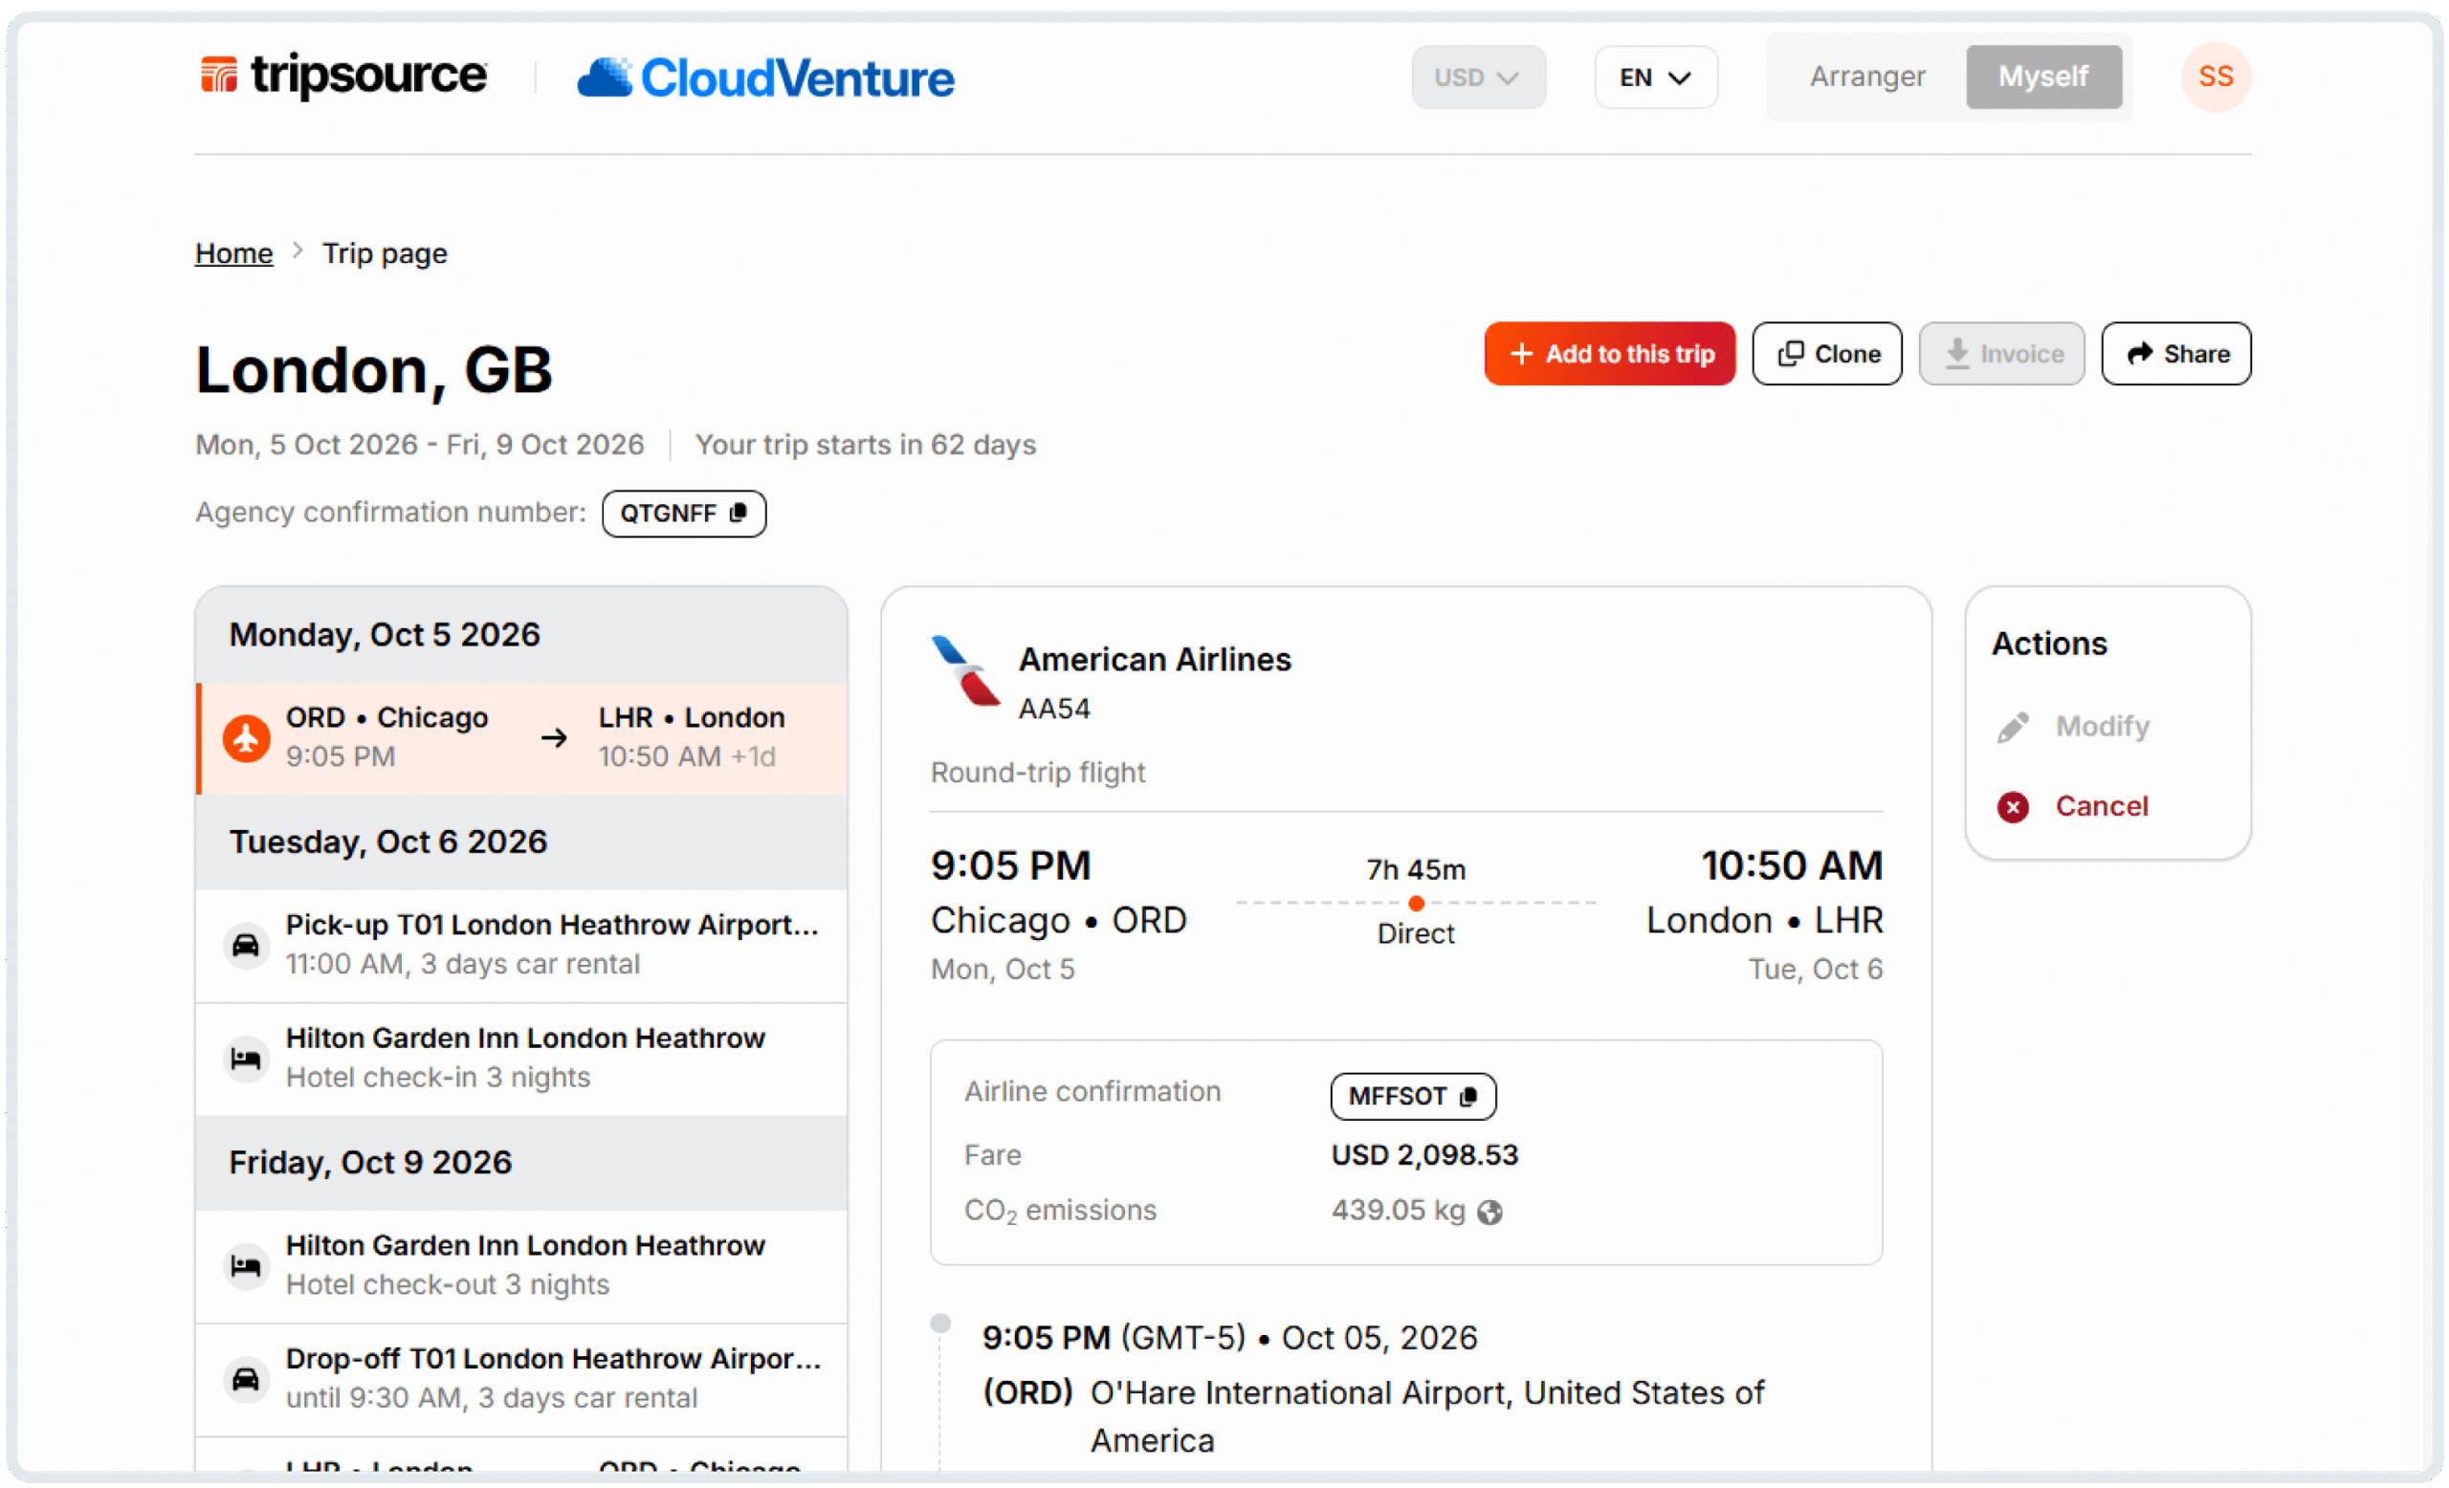Viewport: 2449px width, 1488px height.
Task: Select the Pick-up T01 London Heathrow car rental
Action: pyautogui.click(x=521, y=945)
